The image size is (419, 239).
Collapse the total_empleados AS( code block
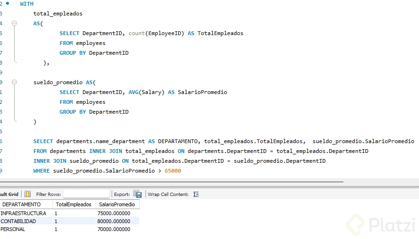(15, 23)
